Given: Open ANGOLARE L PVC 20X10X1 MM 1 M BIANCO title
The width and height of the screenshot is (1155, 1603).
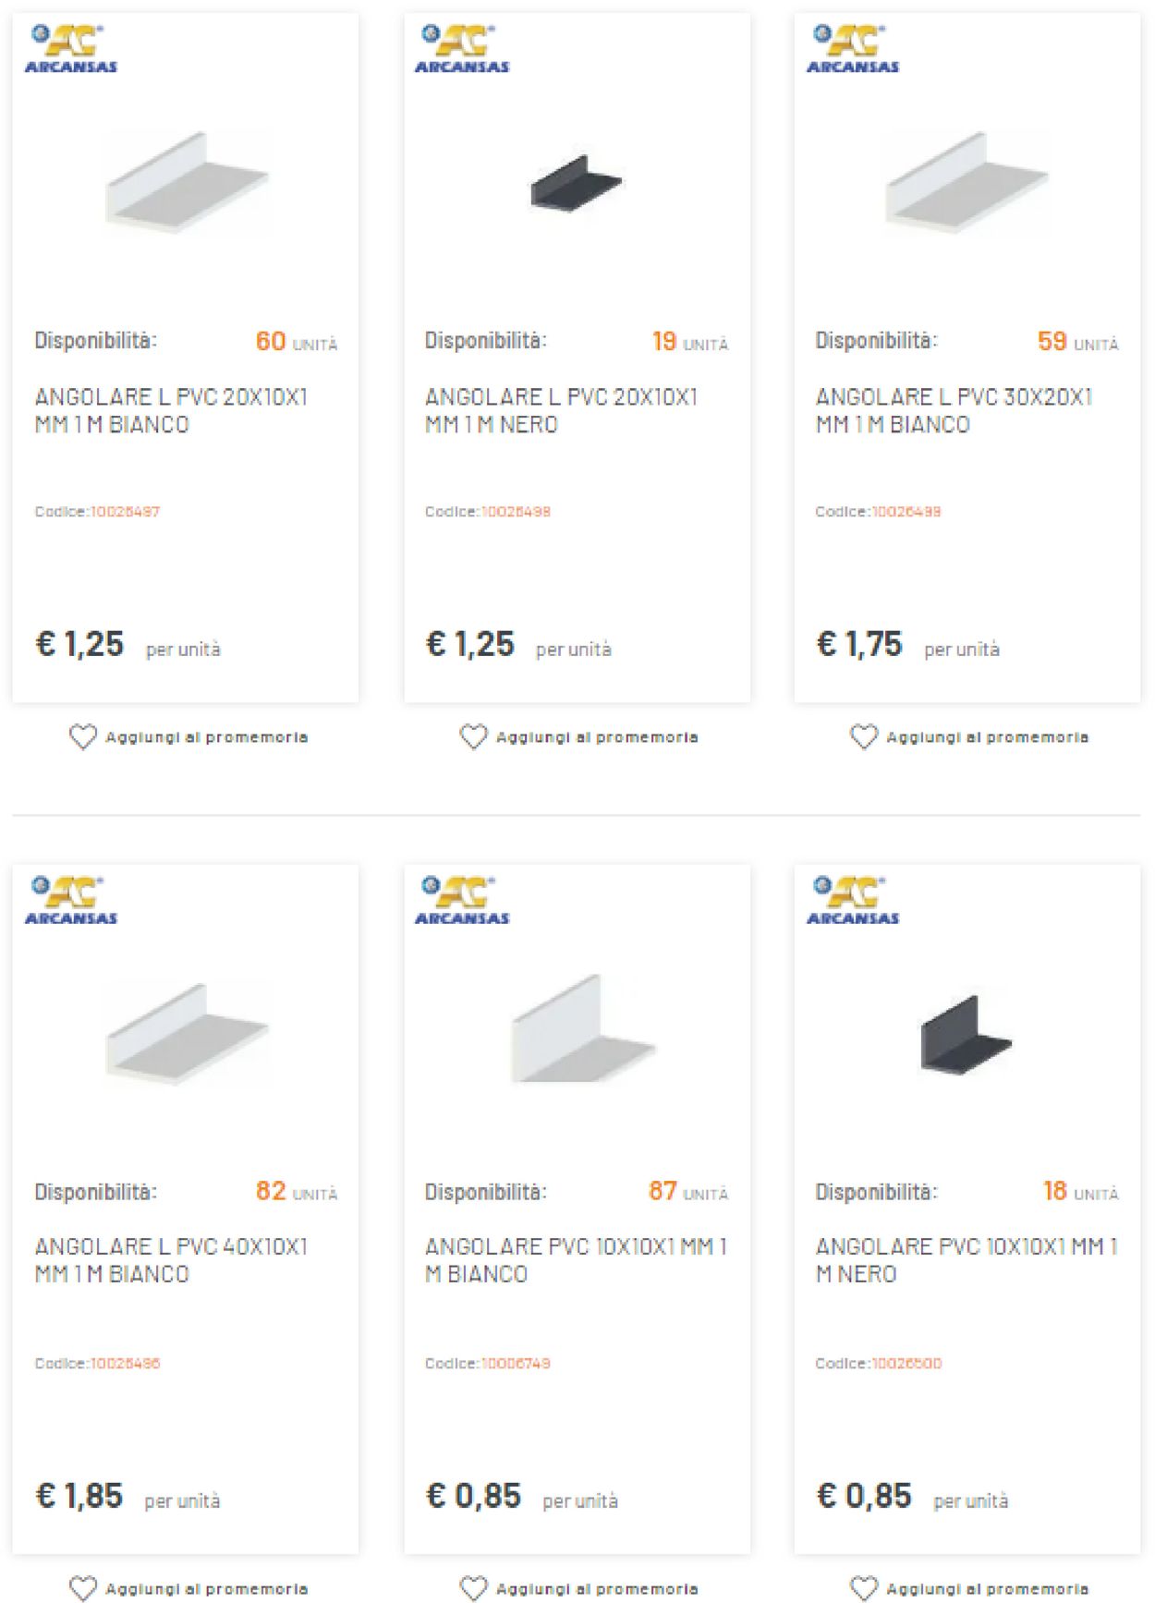Looking at the screenshot, I should (x=171, y=410).
